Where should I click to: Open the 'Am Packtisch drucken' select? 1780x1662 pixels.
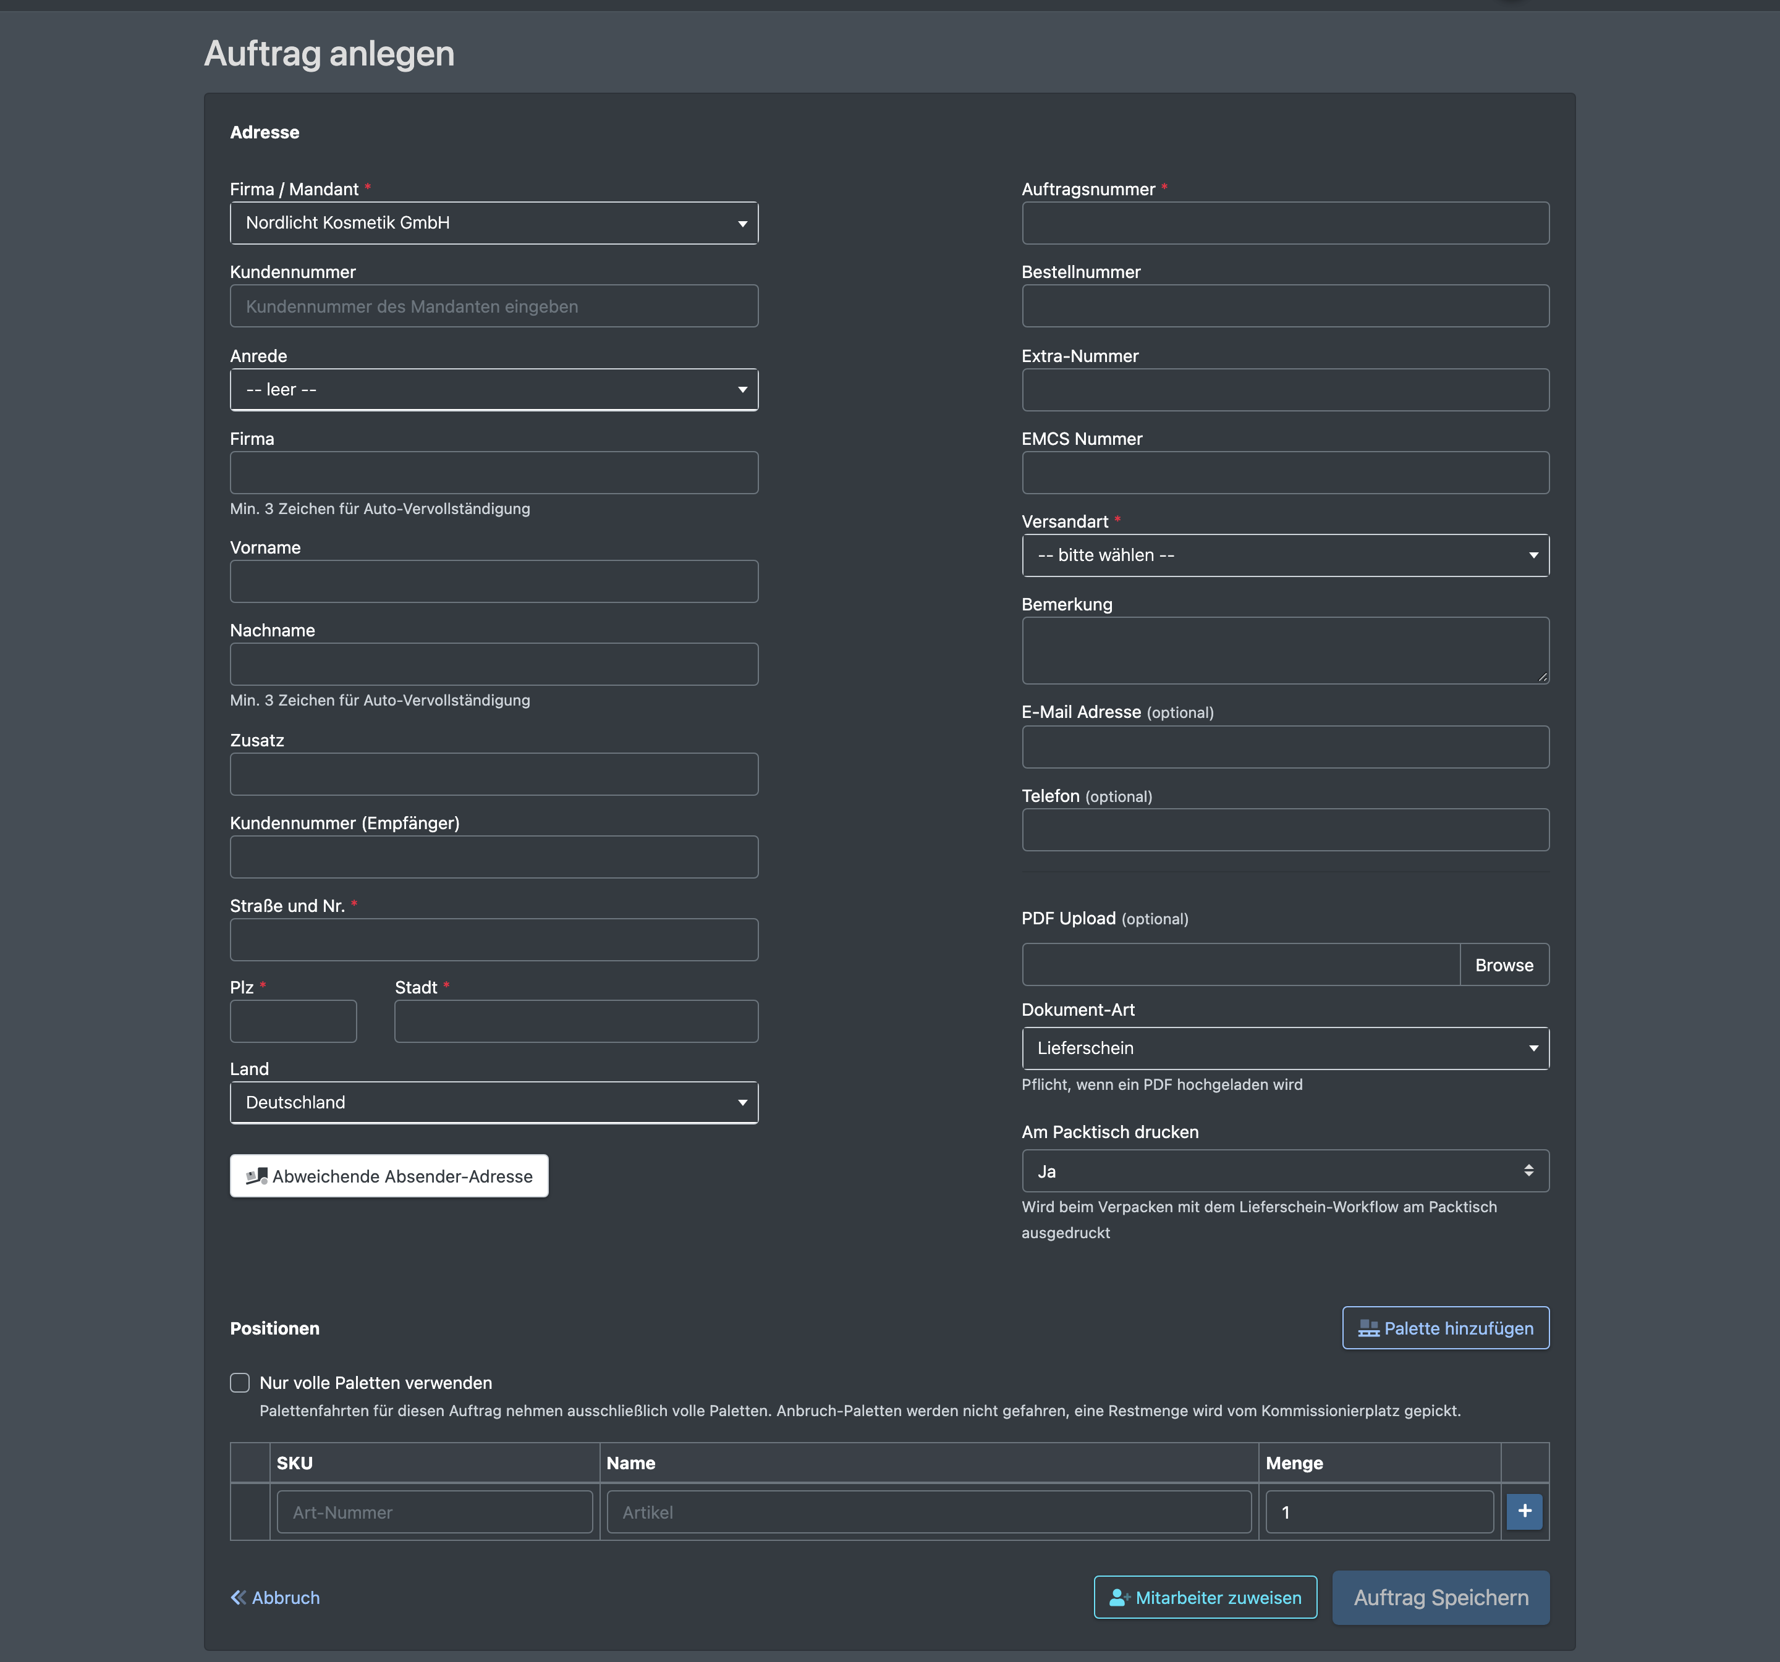1285,1171
